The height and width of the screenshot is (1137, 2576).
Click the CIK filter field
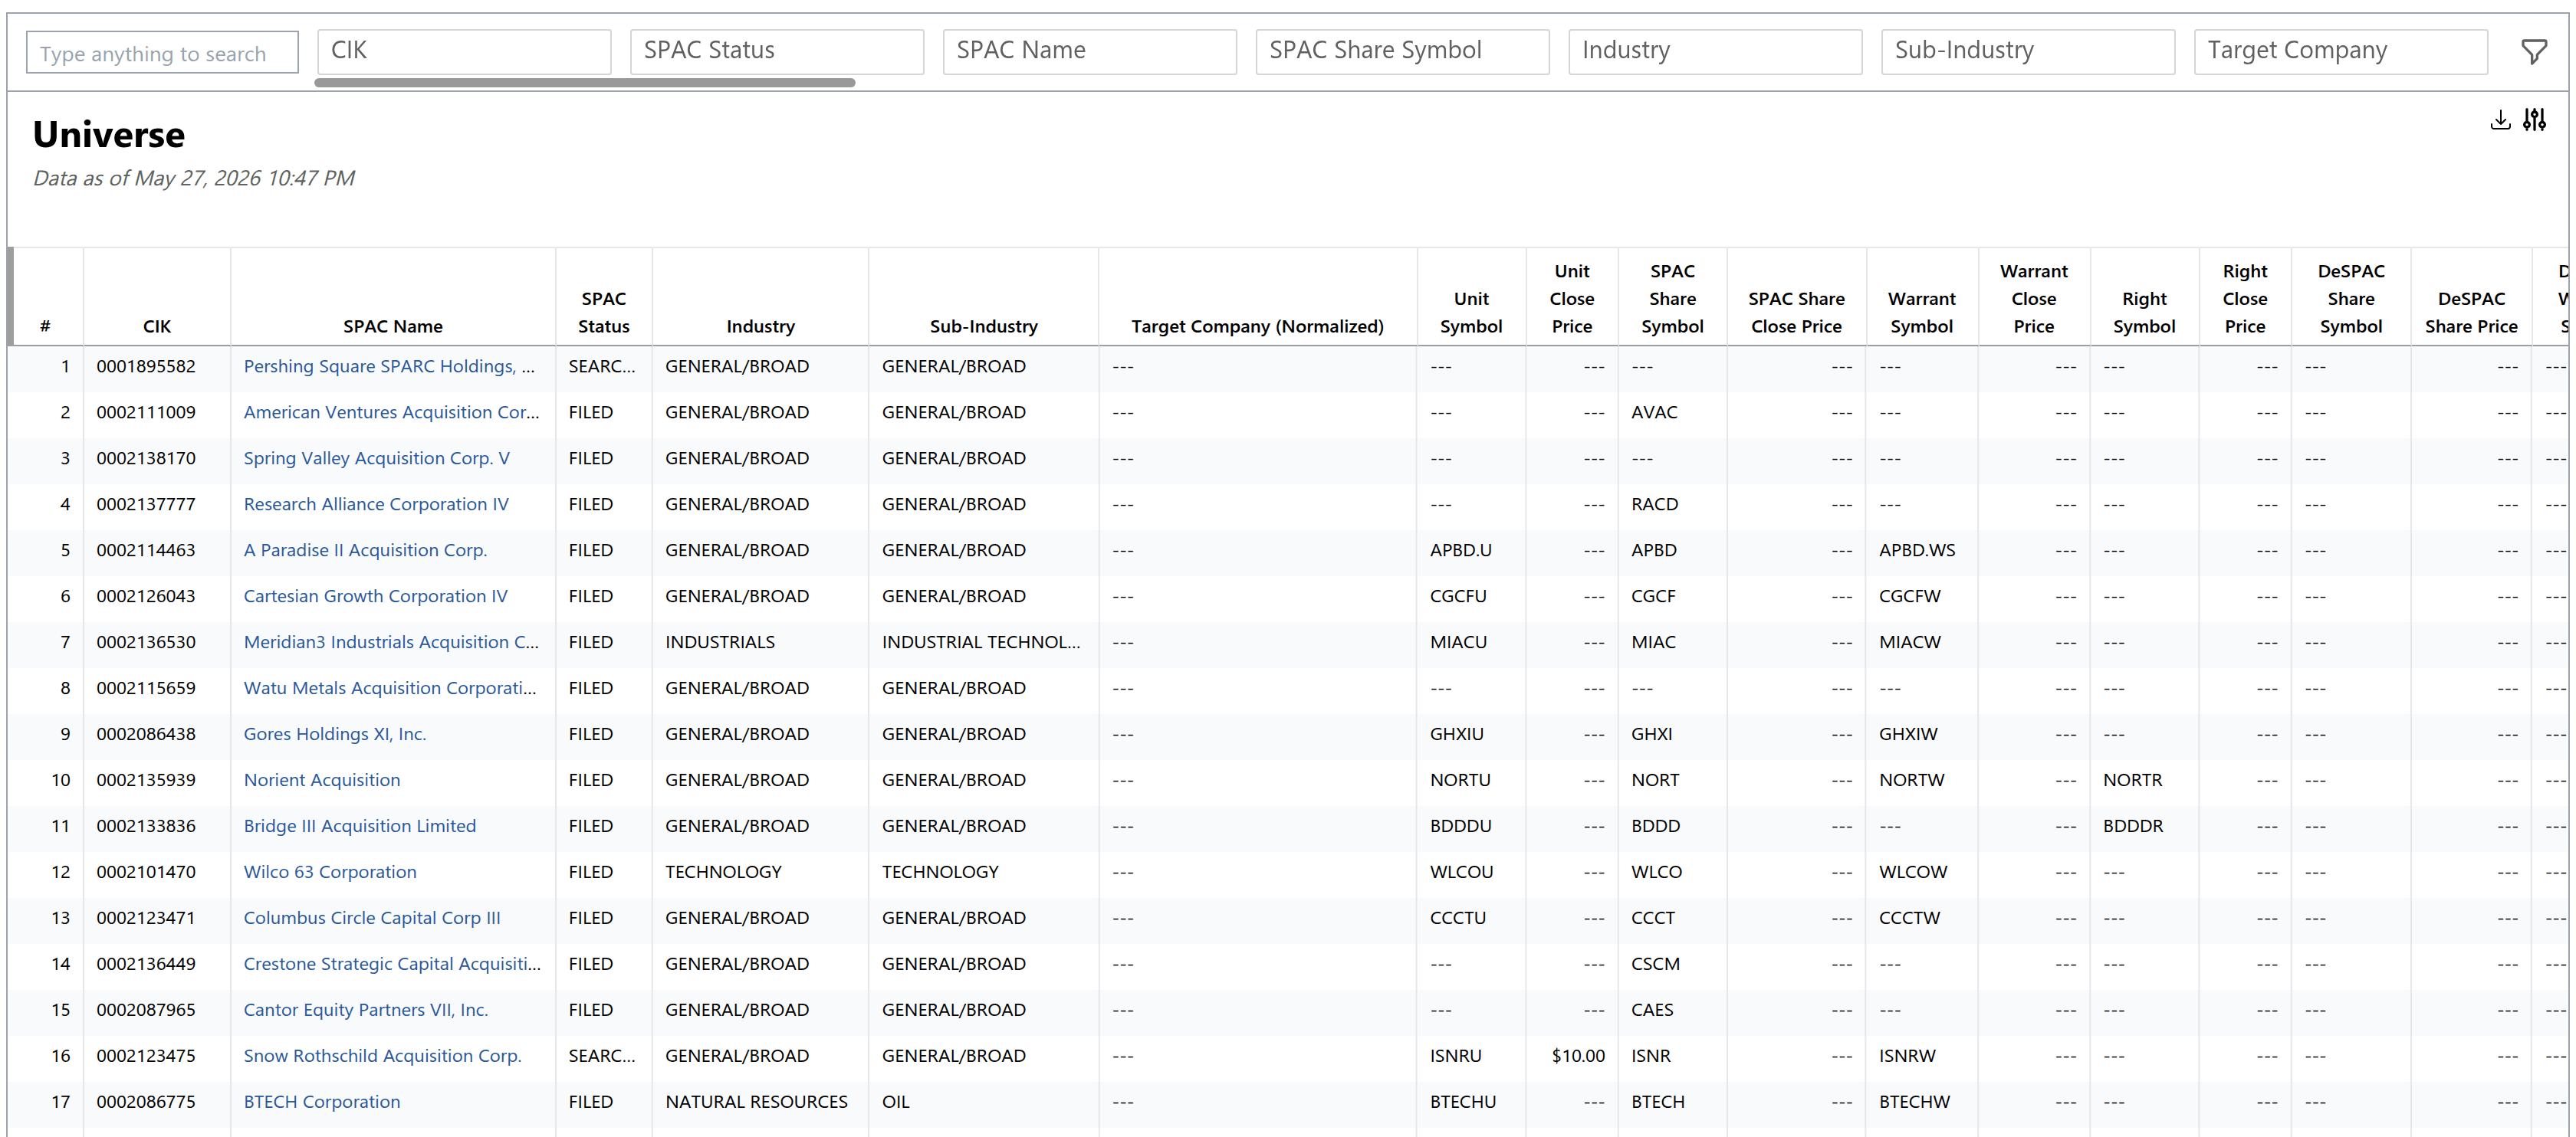click(x=464, y=51)
